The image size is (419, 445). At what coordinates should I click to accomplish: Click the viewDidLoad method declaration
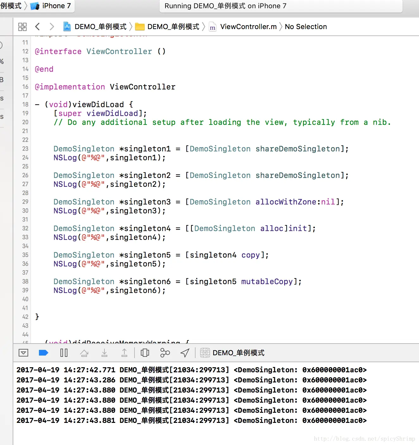[x=84, y=104]
